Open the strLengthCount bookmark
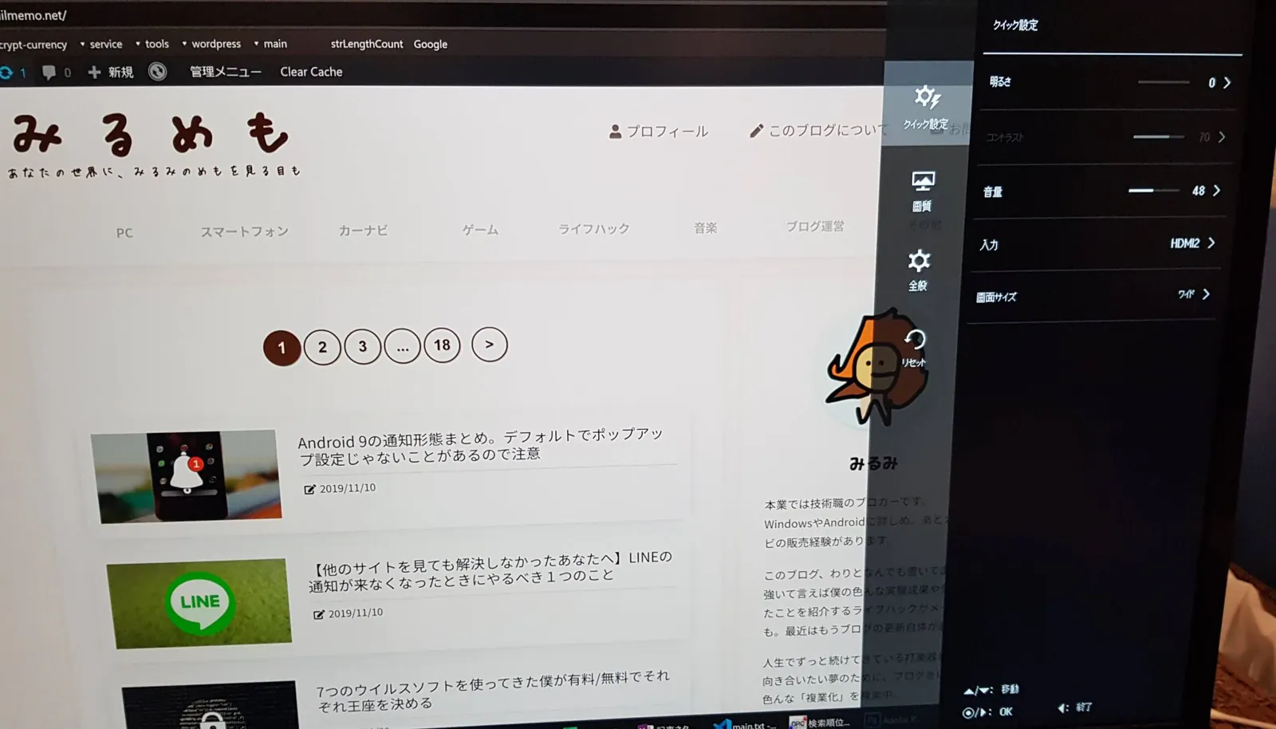Screen dimensions: 1276x729 tap(367, 44)
